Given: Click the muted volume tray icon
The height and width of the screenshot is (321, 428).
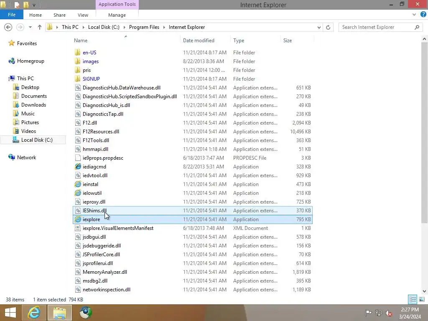Looking at the screenshot, I should pos(388,313).
